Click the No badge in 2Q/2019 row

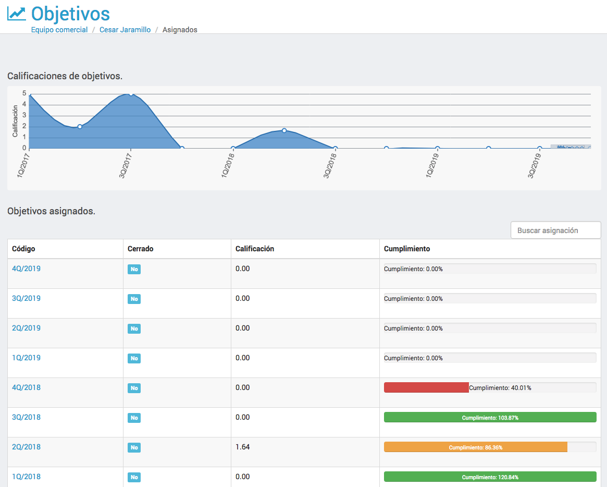pyautogui.click(x=134, y=328)
